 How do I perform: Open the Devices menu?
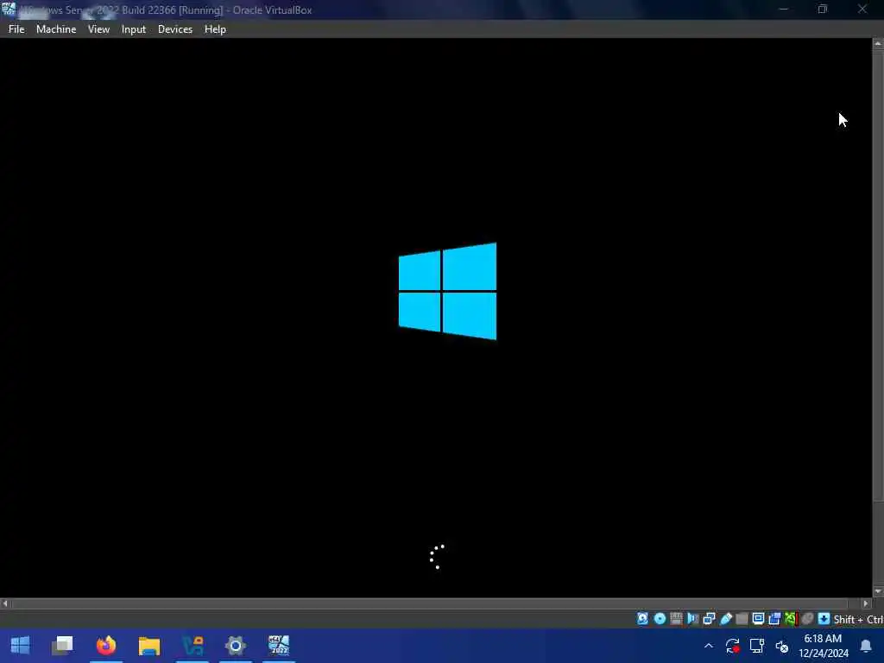point(174,29)
